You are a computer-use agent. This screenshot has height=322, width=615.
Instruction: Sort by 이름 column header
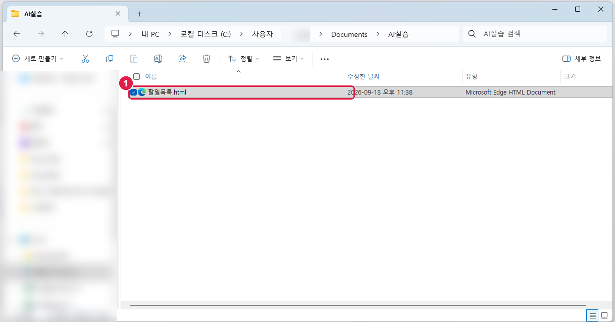pyautogui.click(x=151, y=76)
